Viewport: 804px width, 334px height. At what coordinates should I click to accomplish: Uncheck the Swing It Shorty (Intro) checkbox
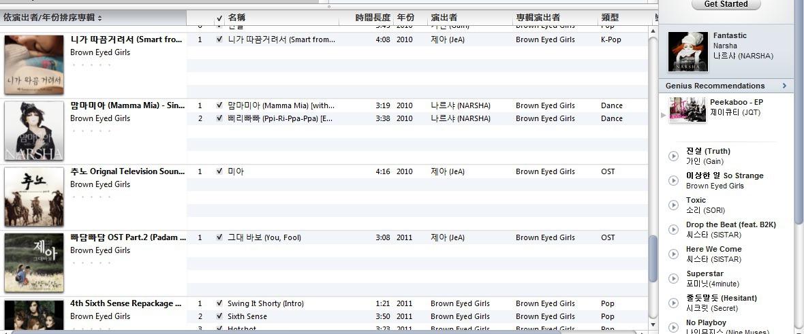(219, 303)
